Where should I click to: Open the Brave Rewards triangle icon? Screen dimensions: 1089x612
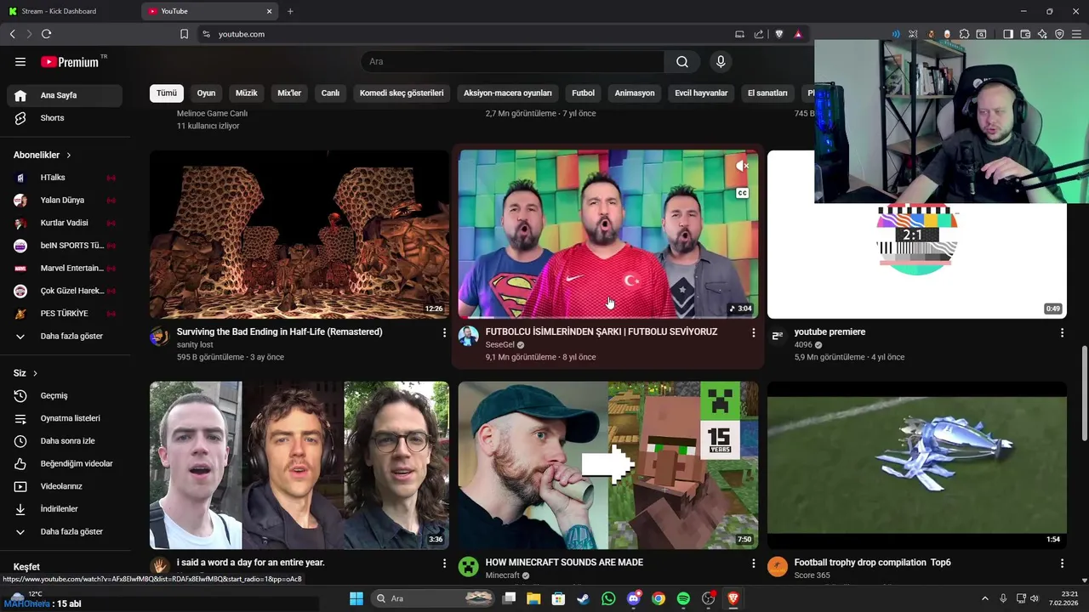[x=798, y=34]
